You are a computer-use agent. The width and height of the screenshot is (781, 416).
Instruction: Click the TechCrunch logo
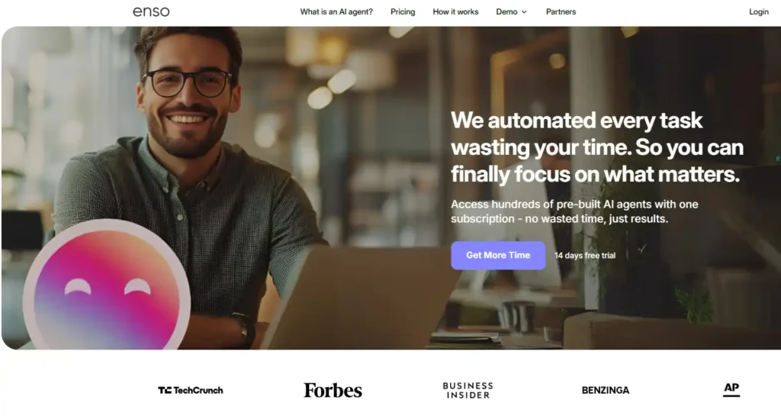coord(190,390)
